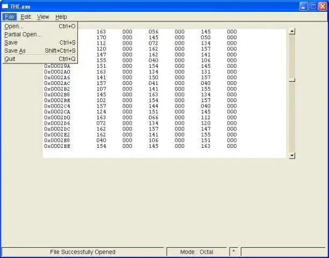Click the asterisk modified indicator in status bar
The image size is (329, 258).
click(x=233, y=252)
